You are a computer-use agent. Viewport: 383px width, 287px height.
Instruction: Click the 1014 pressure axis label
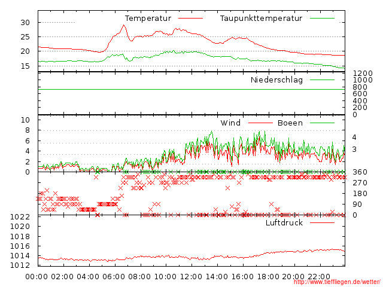pos(20,256)
